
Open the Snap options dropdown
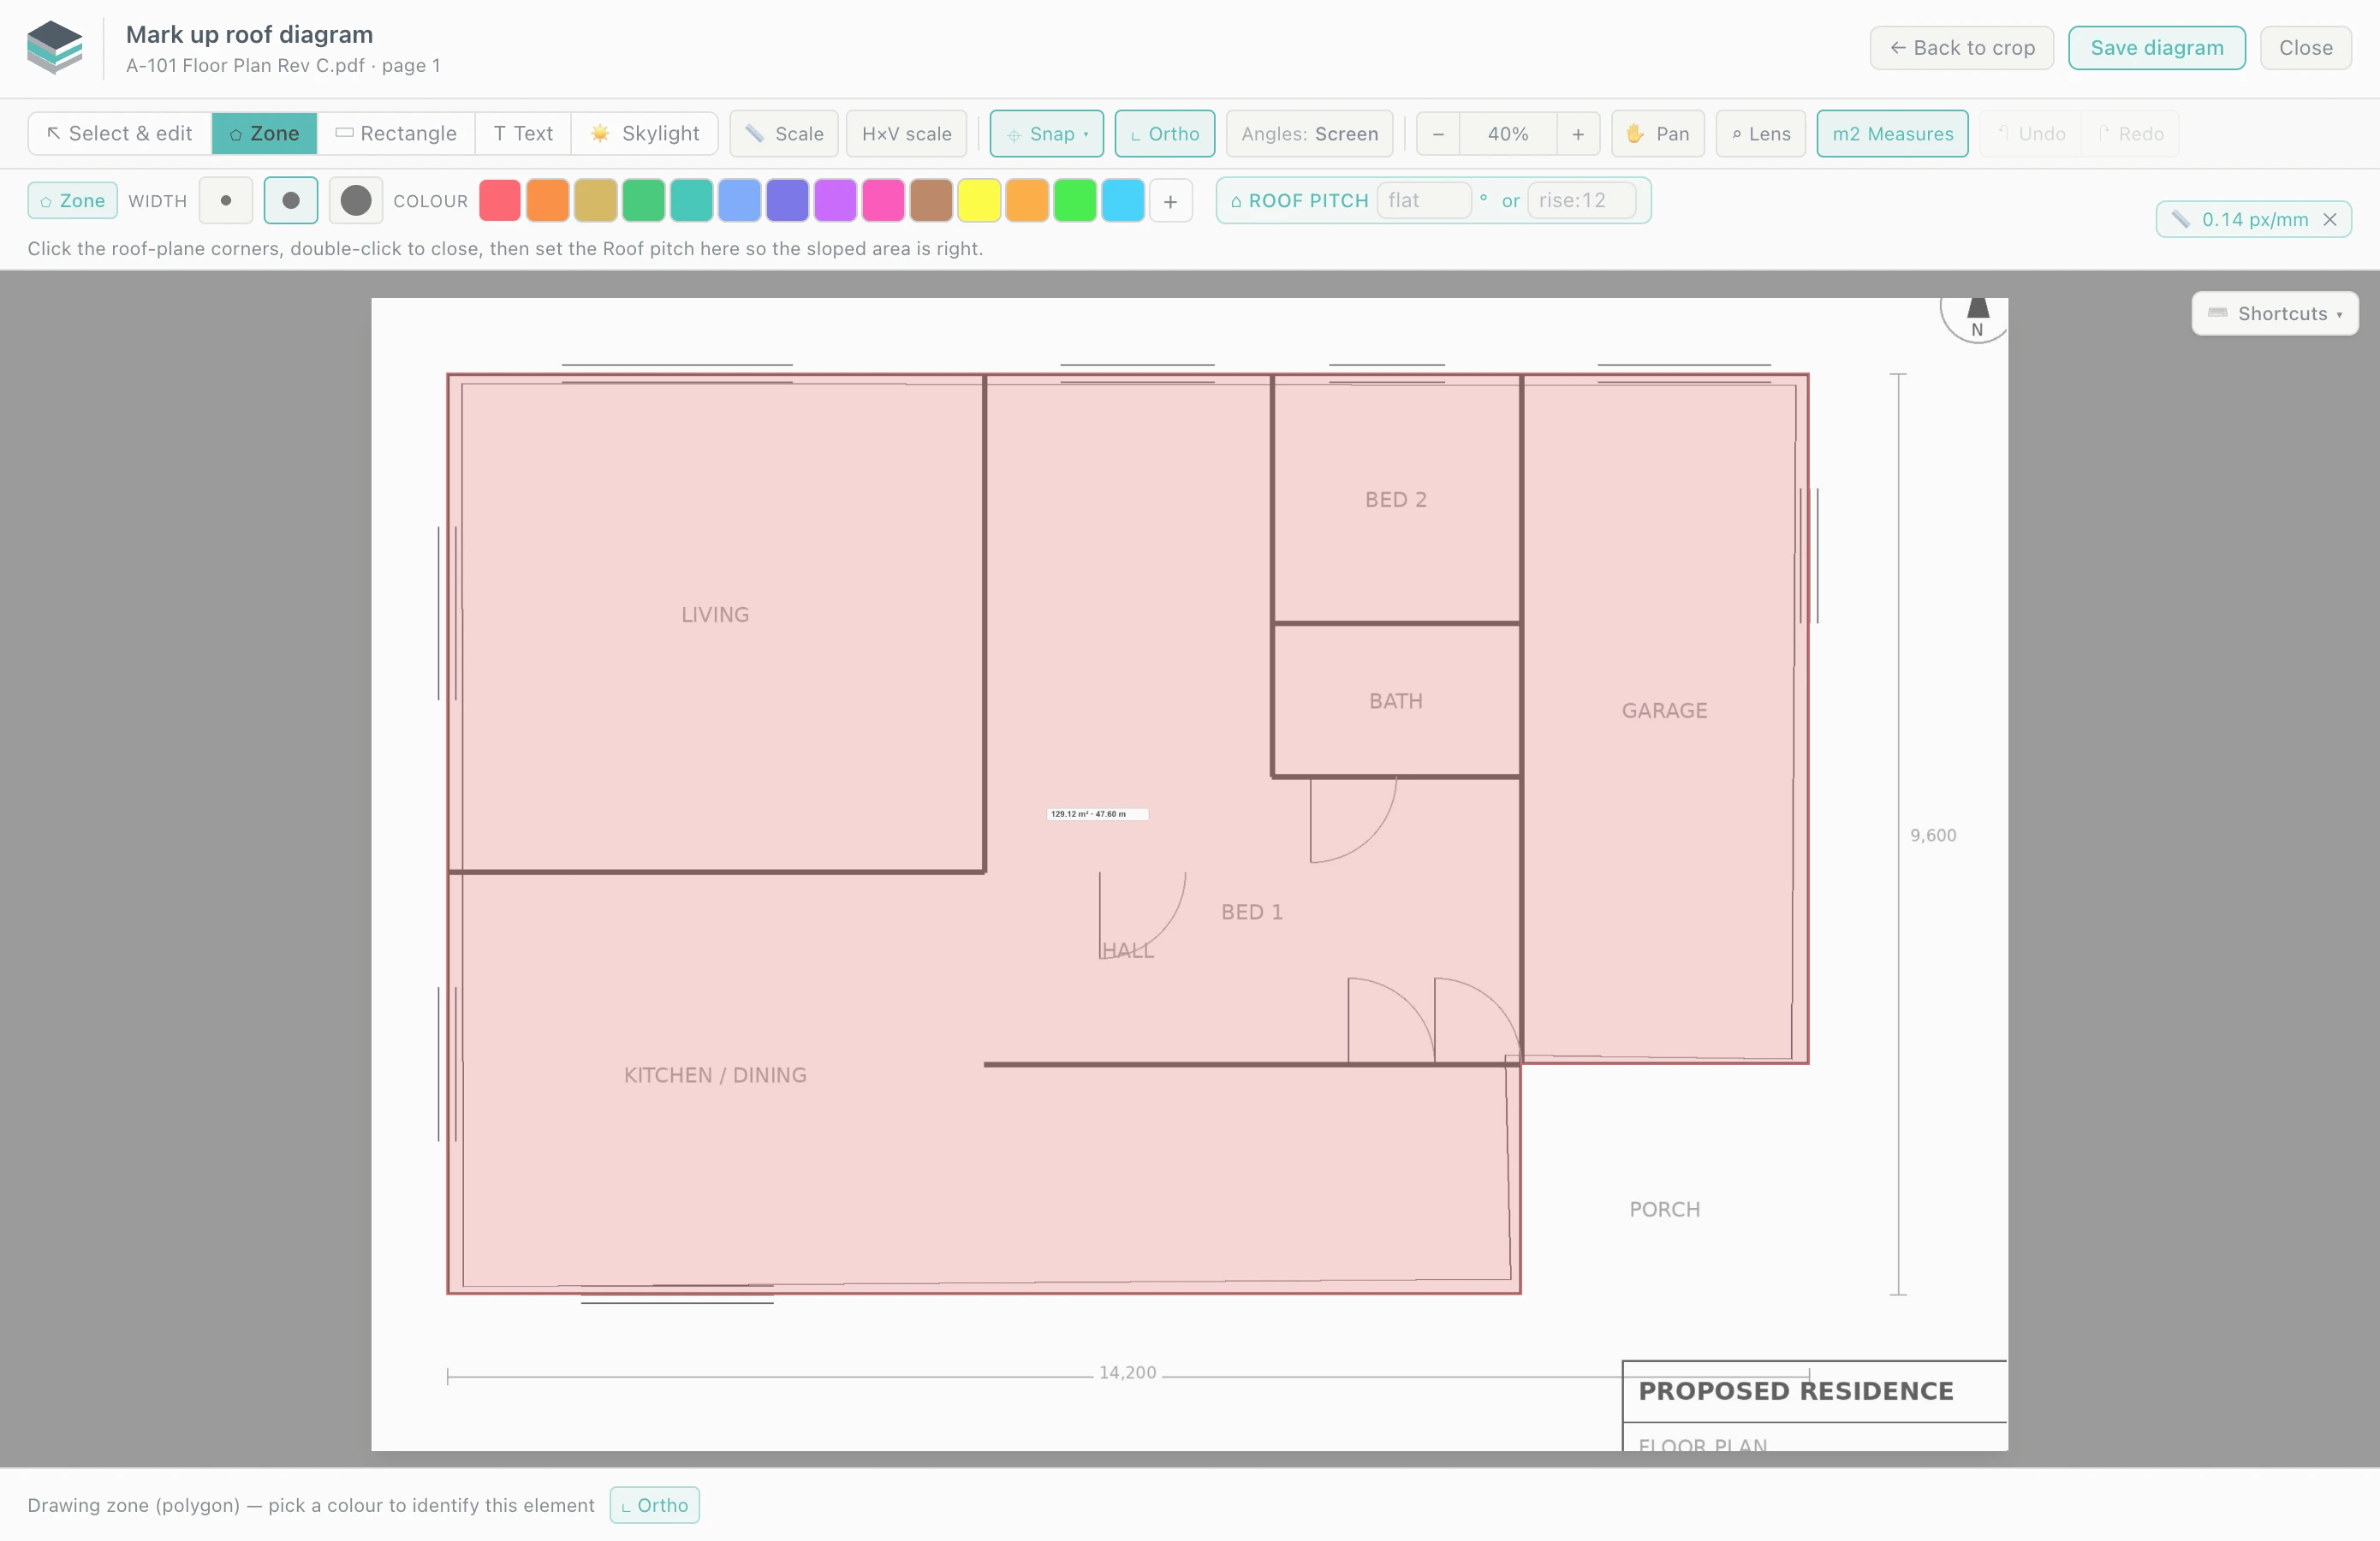click(x=1046, y=133)
